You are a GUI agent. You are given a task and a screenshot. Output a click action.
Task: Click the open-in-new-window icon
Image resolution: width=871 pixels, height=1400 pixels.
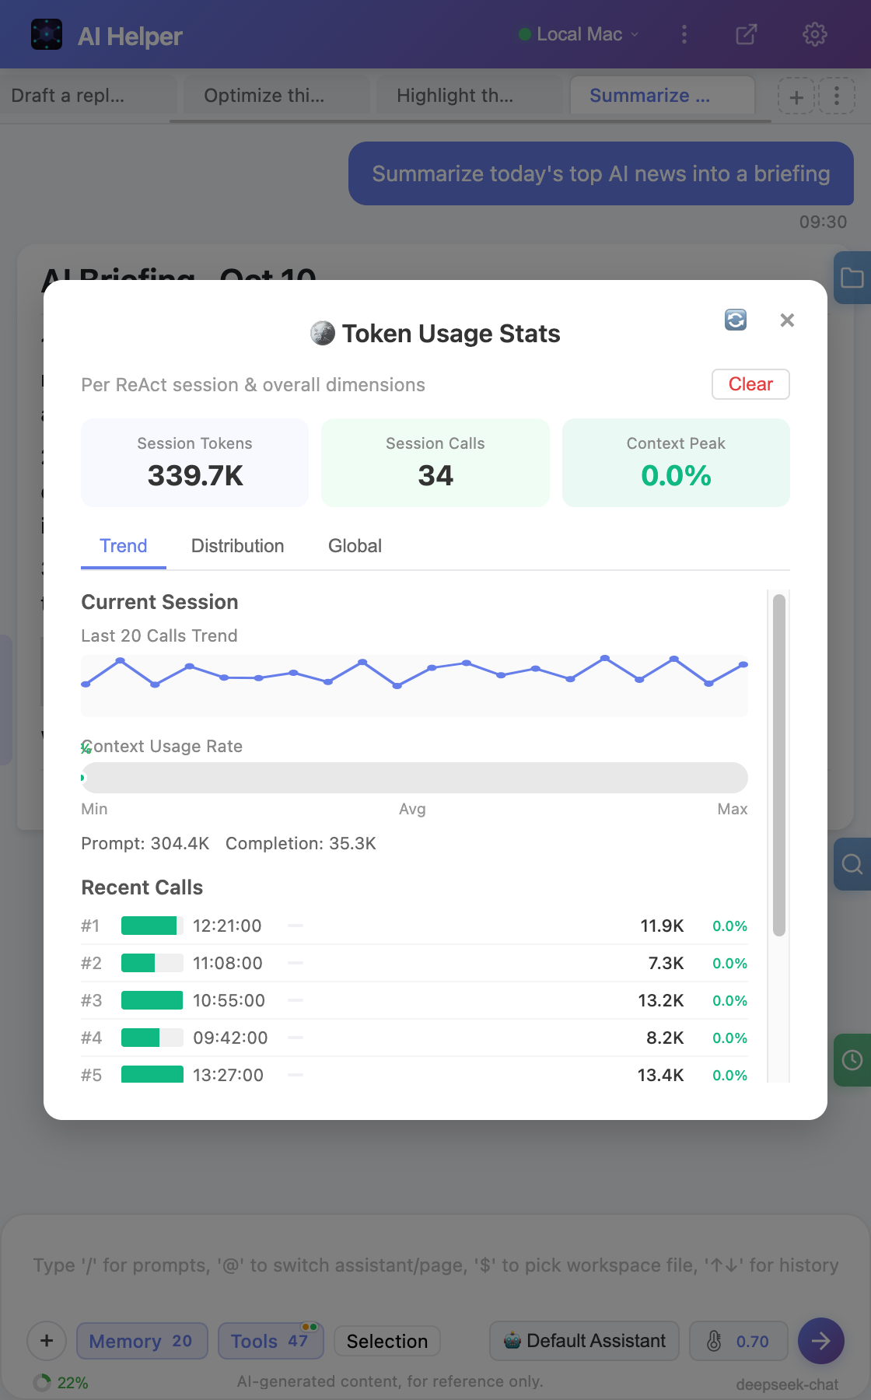point(747,34)
